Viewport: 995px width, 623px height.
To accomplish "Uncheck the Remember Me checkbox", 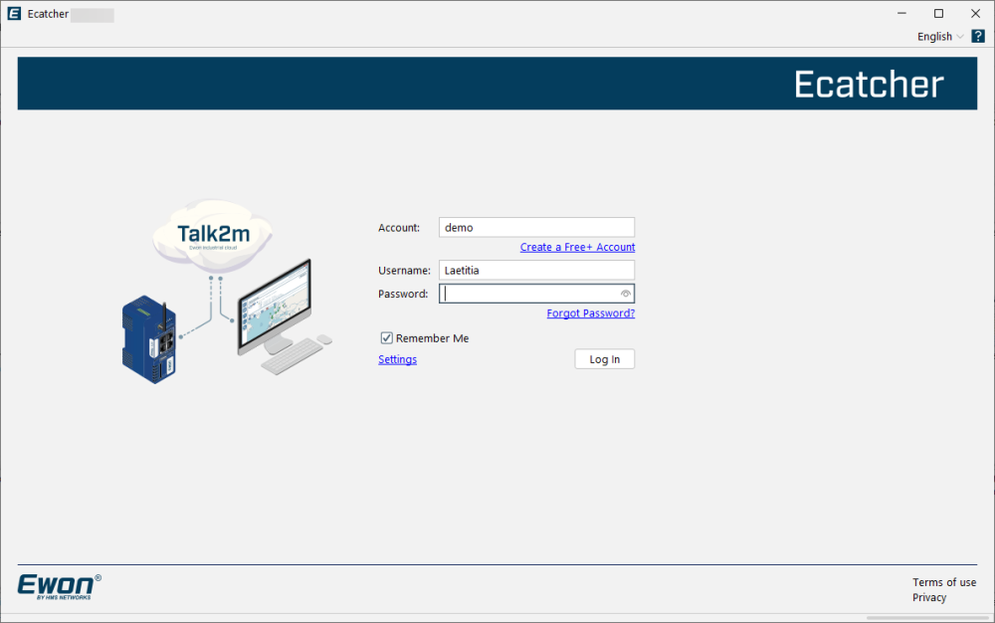I will 387,338.
